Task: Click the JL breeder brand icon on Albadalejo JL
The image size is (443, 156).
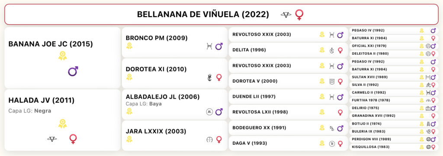Action: click(209, 112)
